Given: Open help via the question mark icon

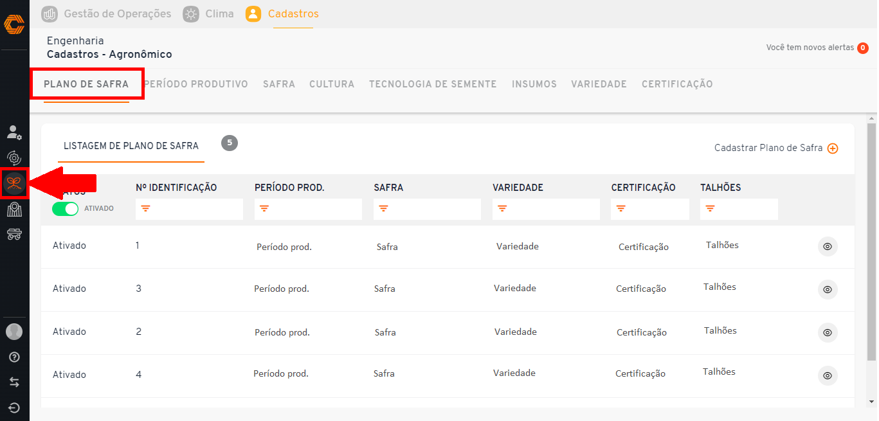Looking at the screenshot, I should [14, 357].
